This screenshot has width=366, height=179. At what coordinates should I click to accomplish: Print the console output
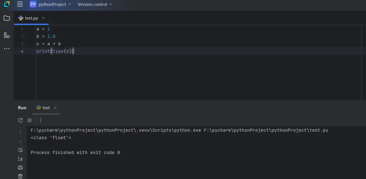[20, 167]
